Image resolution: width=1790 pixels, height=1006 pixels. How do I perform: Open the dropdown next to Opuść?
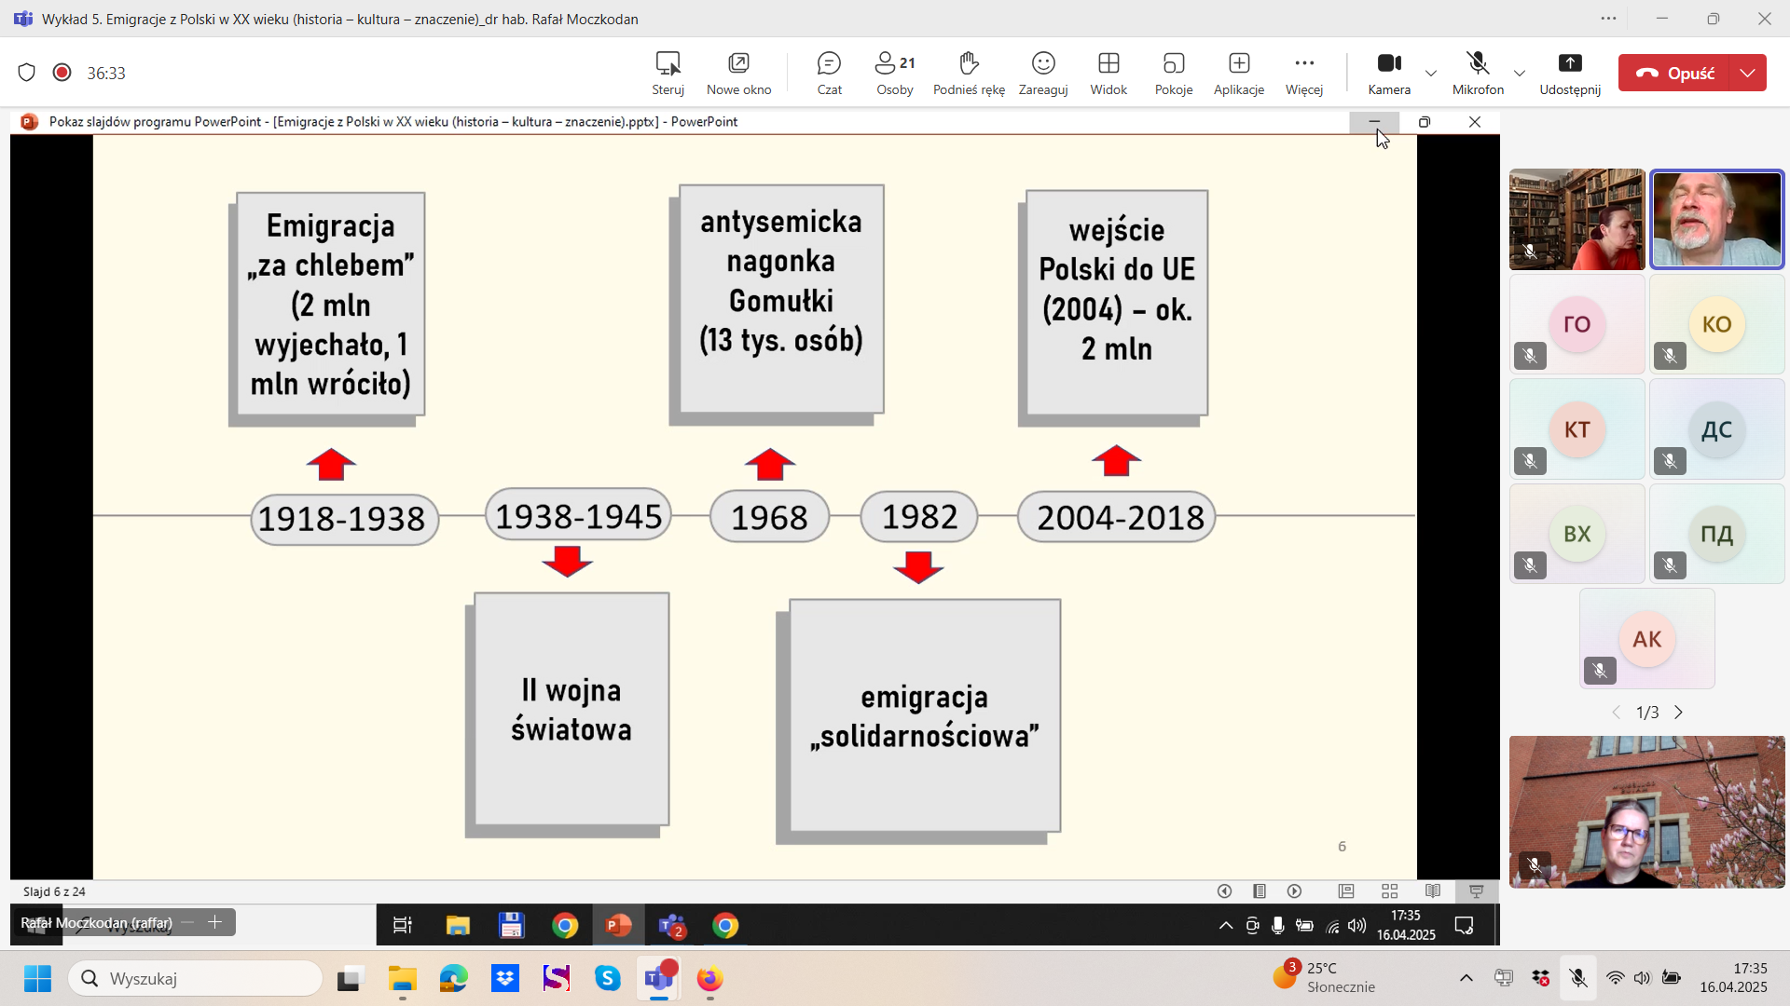click(1747, 73)
